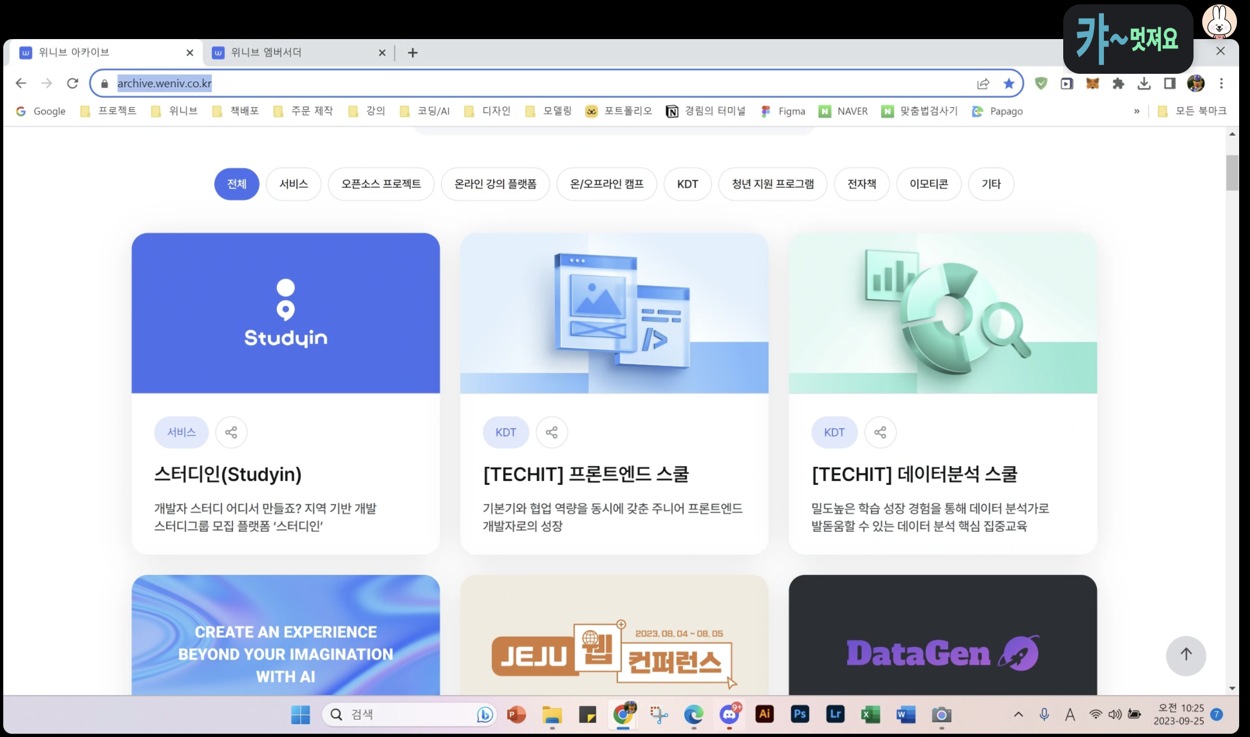Image resolution: width=1250 pixels, height=737 pixels.
Task: Click share icon on 프론트엔드 스쿨 card
Action: tap(552, 432)
